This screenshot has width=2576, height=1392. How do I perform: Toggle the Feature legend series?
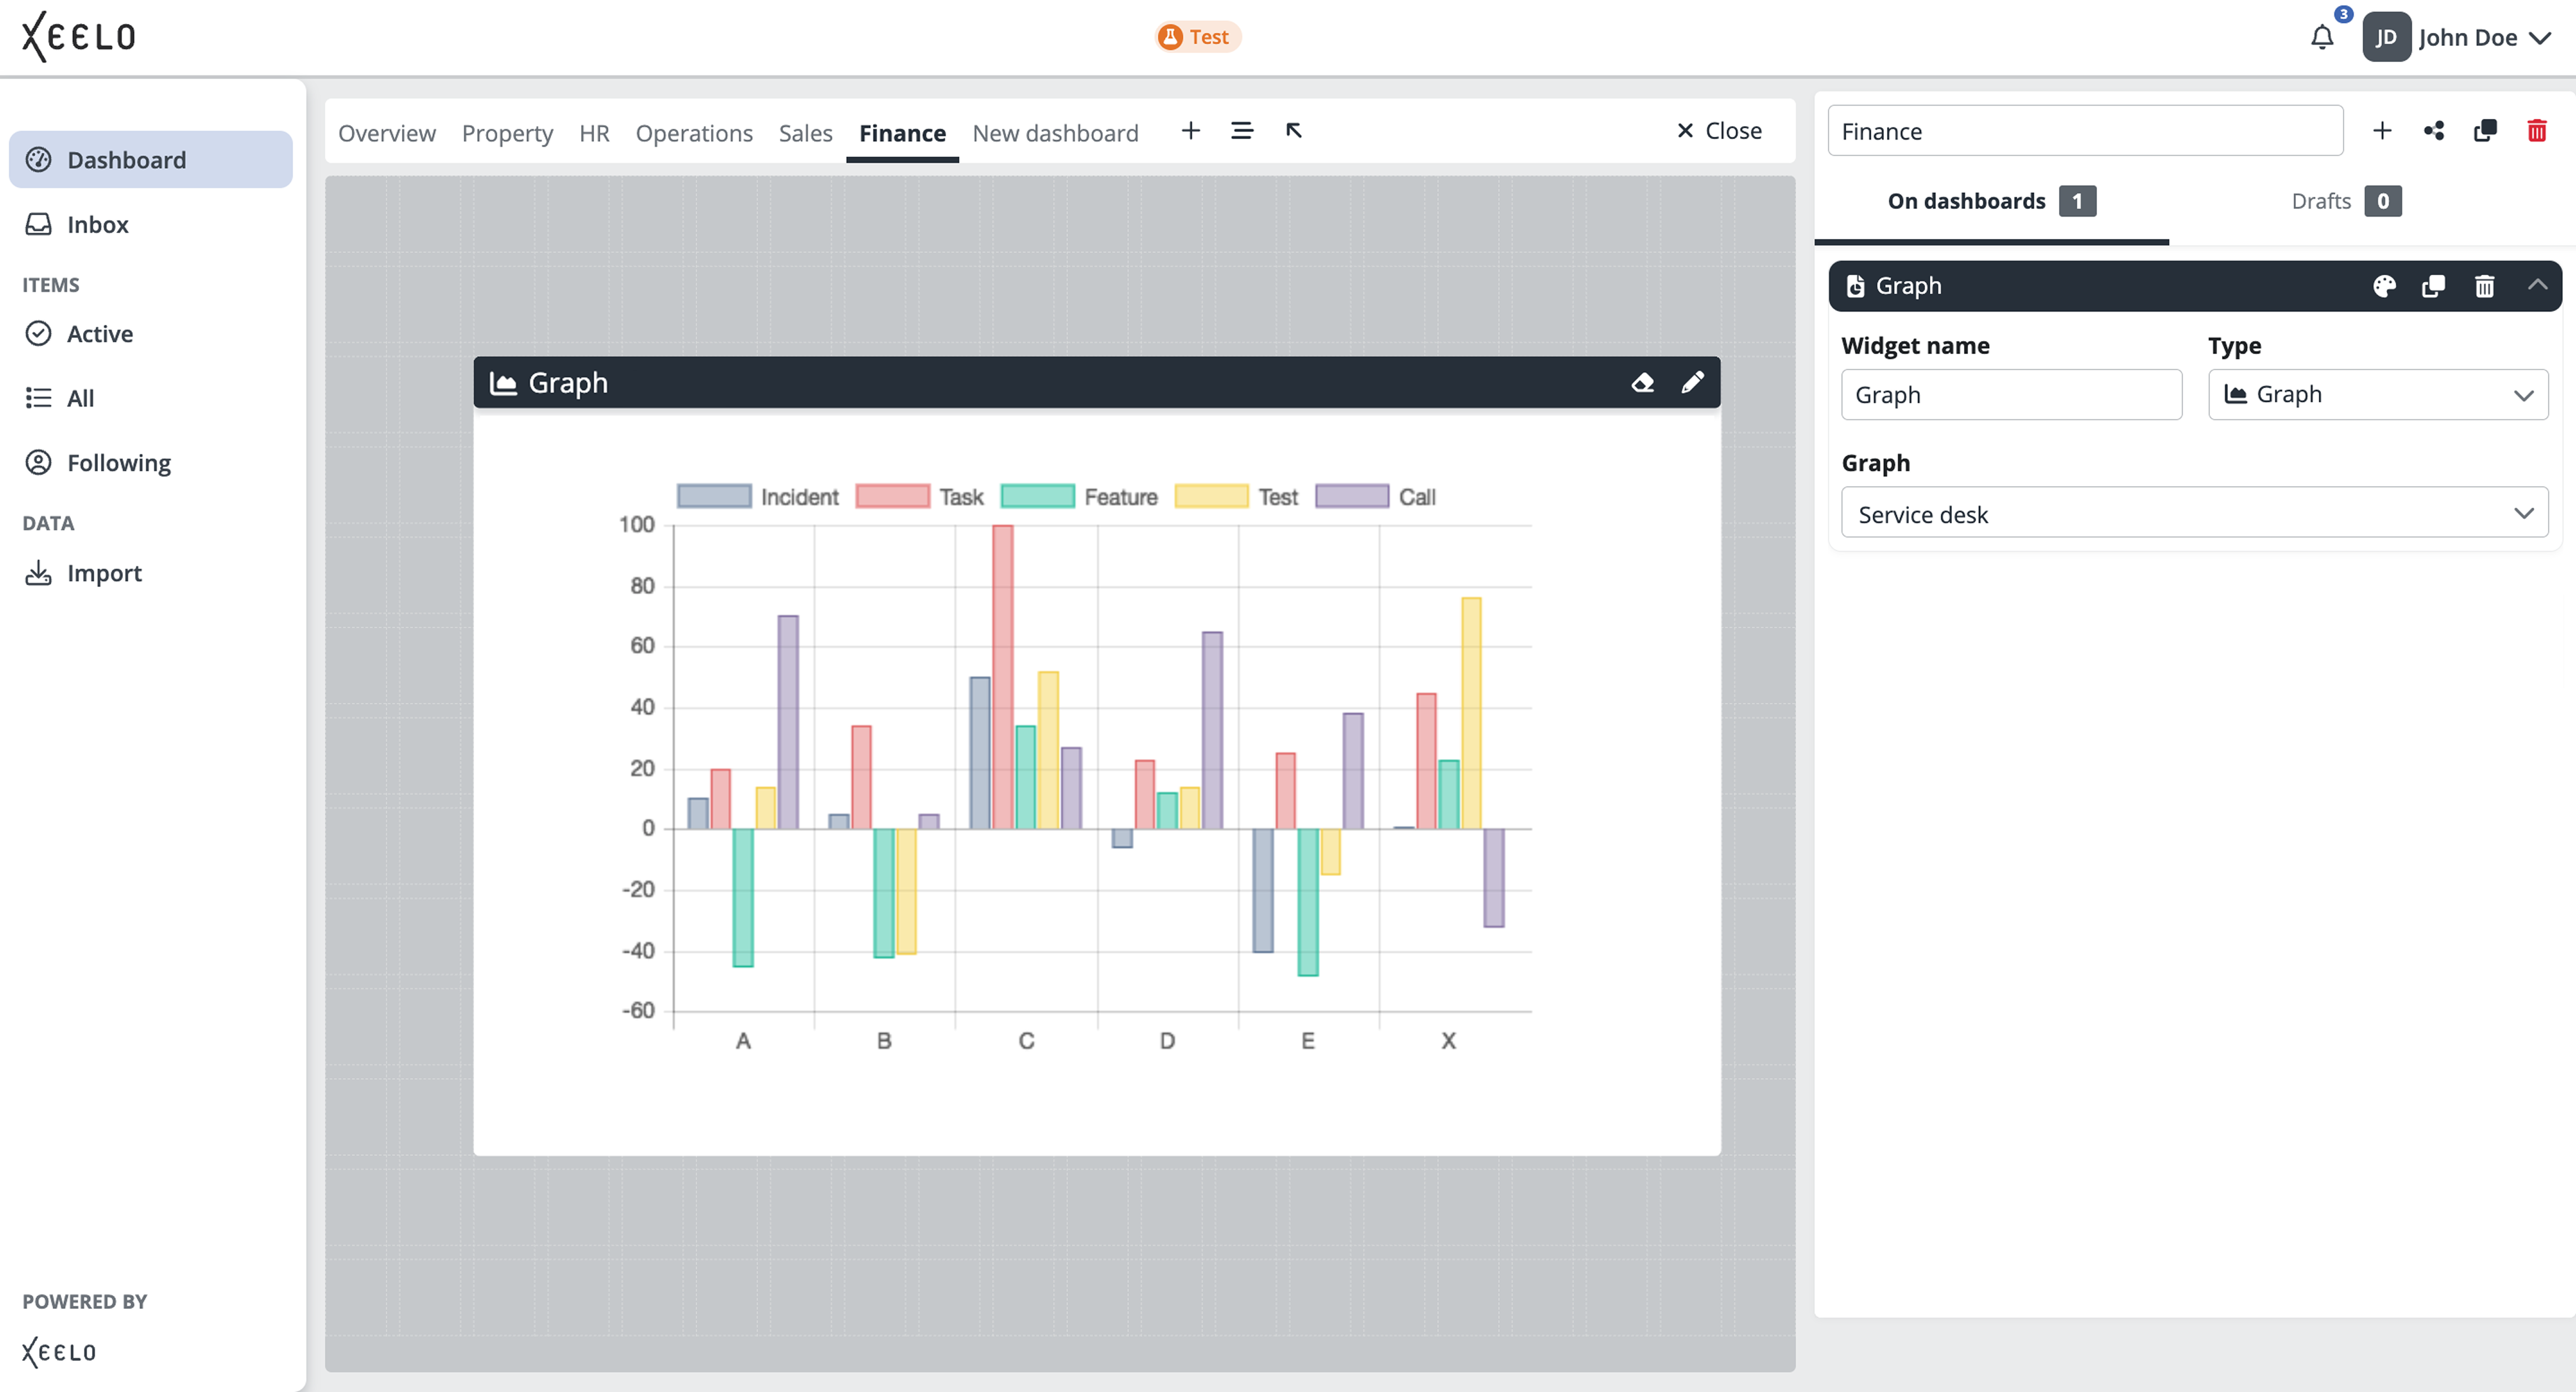pyautogui.click(x=1079, y=497)
